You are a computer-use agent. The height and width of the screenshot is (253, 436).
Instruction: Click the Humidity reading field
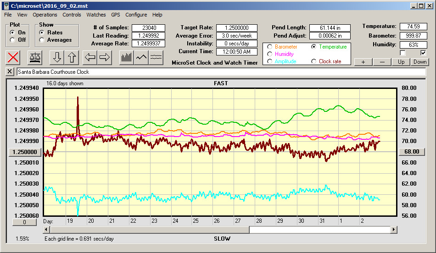413,44
